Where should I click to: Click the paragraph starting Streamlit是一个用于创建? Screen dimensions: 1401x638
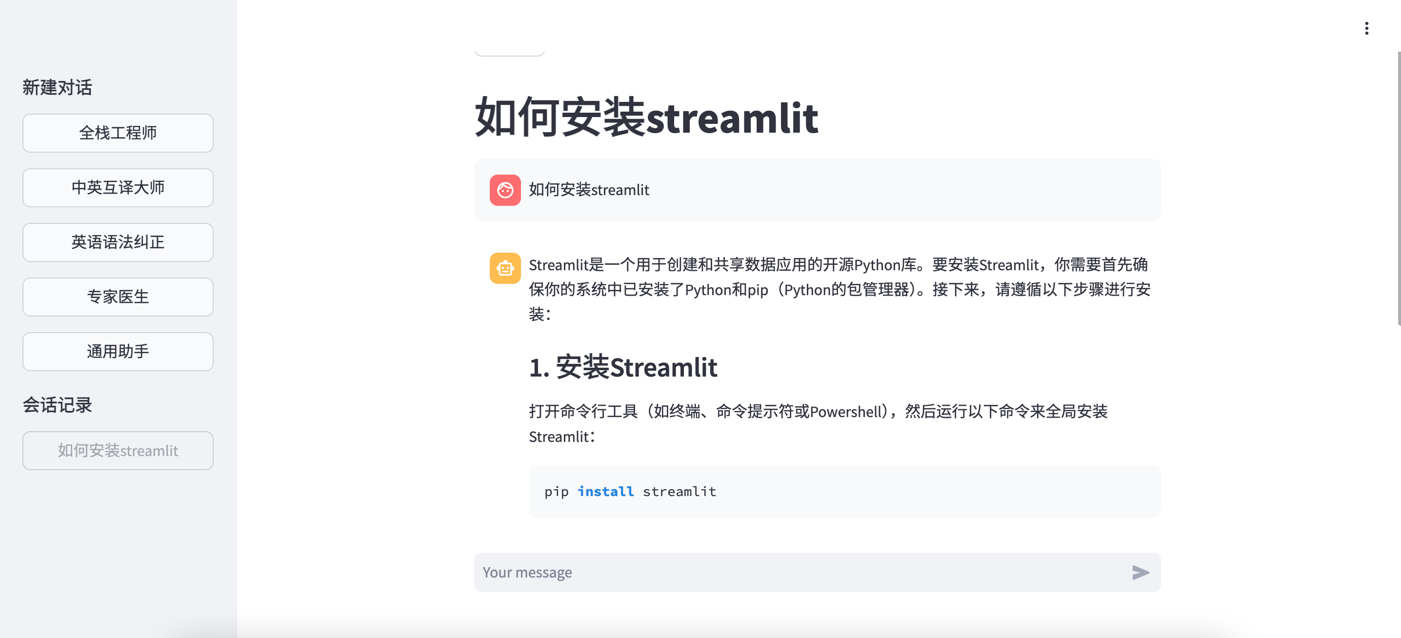click(x=839, y=289)
